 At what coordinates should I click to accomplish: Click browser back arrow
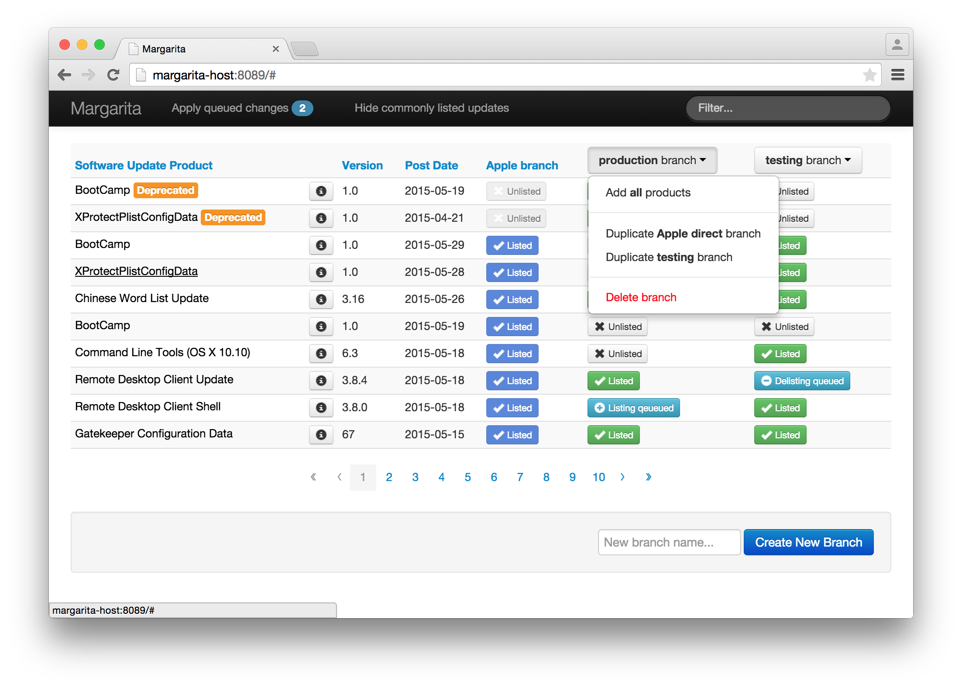[x=65, y=75]
